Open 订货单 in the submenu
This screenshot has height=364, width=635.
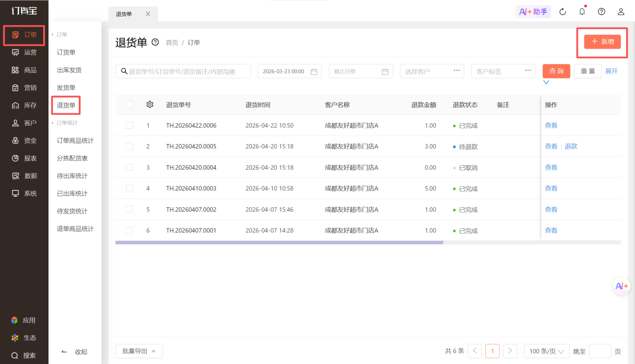click(x=66, y=52)
